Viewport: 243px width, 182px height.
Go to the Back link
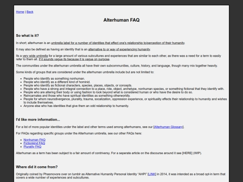[30, 12]
